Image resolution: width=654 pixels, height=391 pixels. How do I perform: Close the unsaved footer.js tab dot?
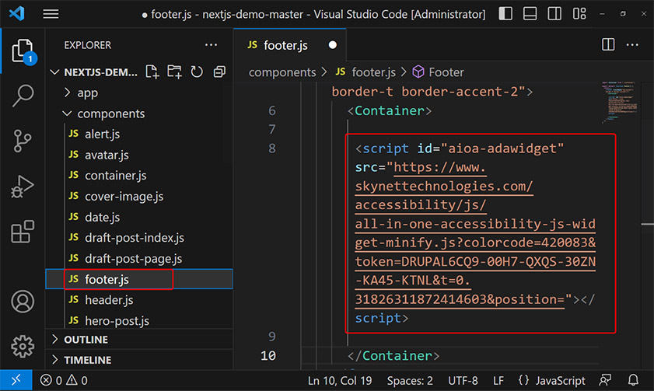[332, 45]
